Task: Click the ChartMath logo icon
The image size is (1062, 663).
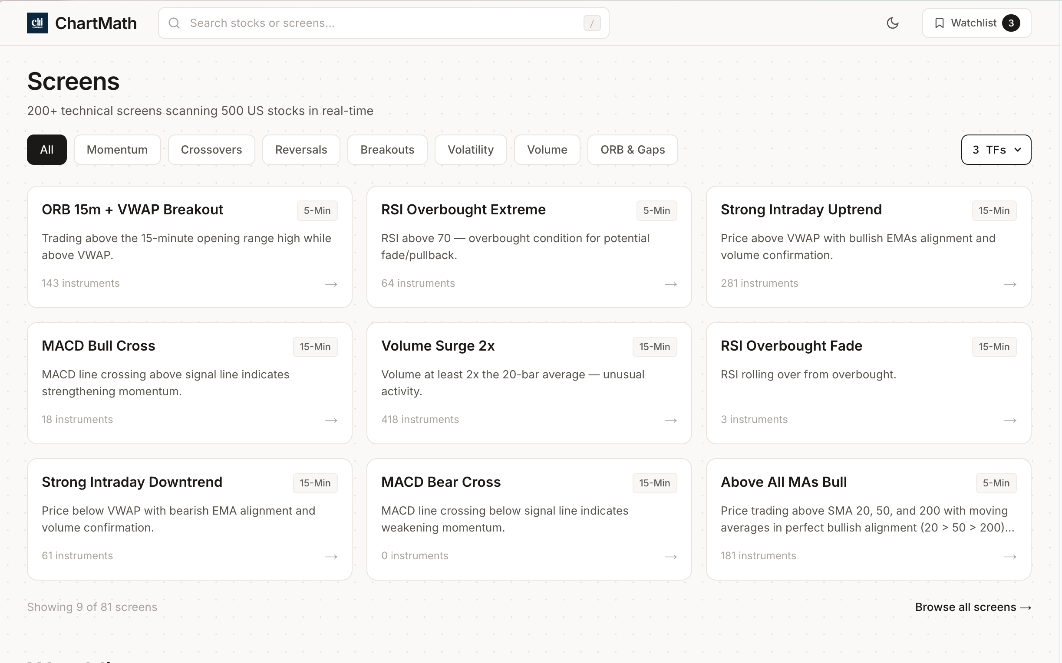Action: tap(37, 23)
